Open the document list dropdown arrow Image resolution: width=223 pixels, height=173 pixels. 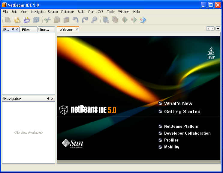[218, 29]
